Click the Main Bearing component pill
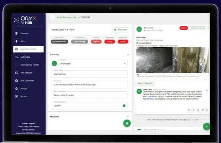 [x=79, y=41]
